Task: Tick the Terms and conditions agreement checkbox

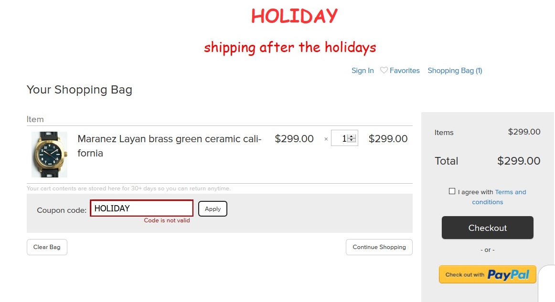Action: 452,191
